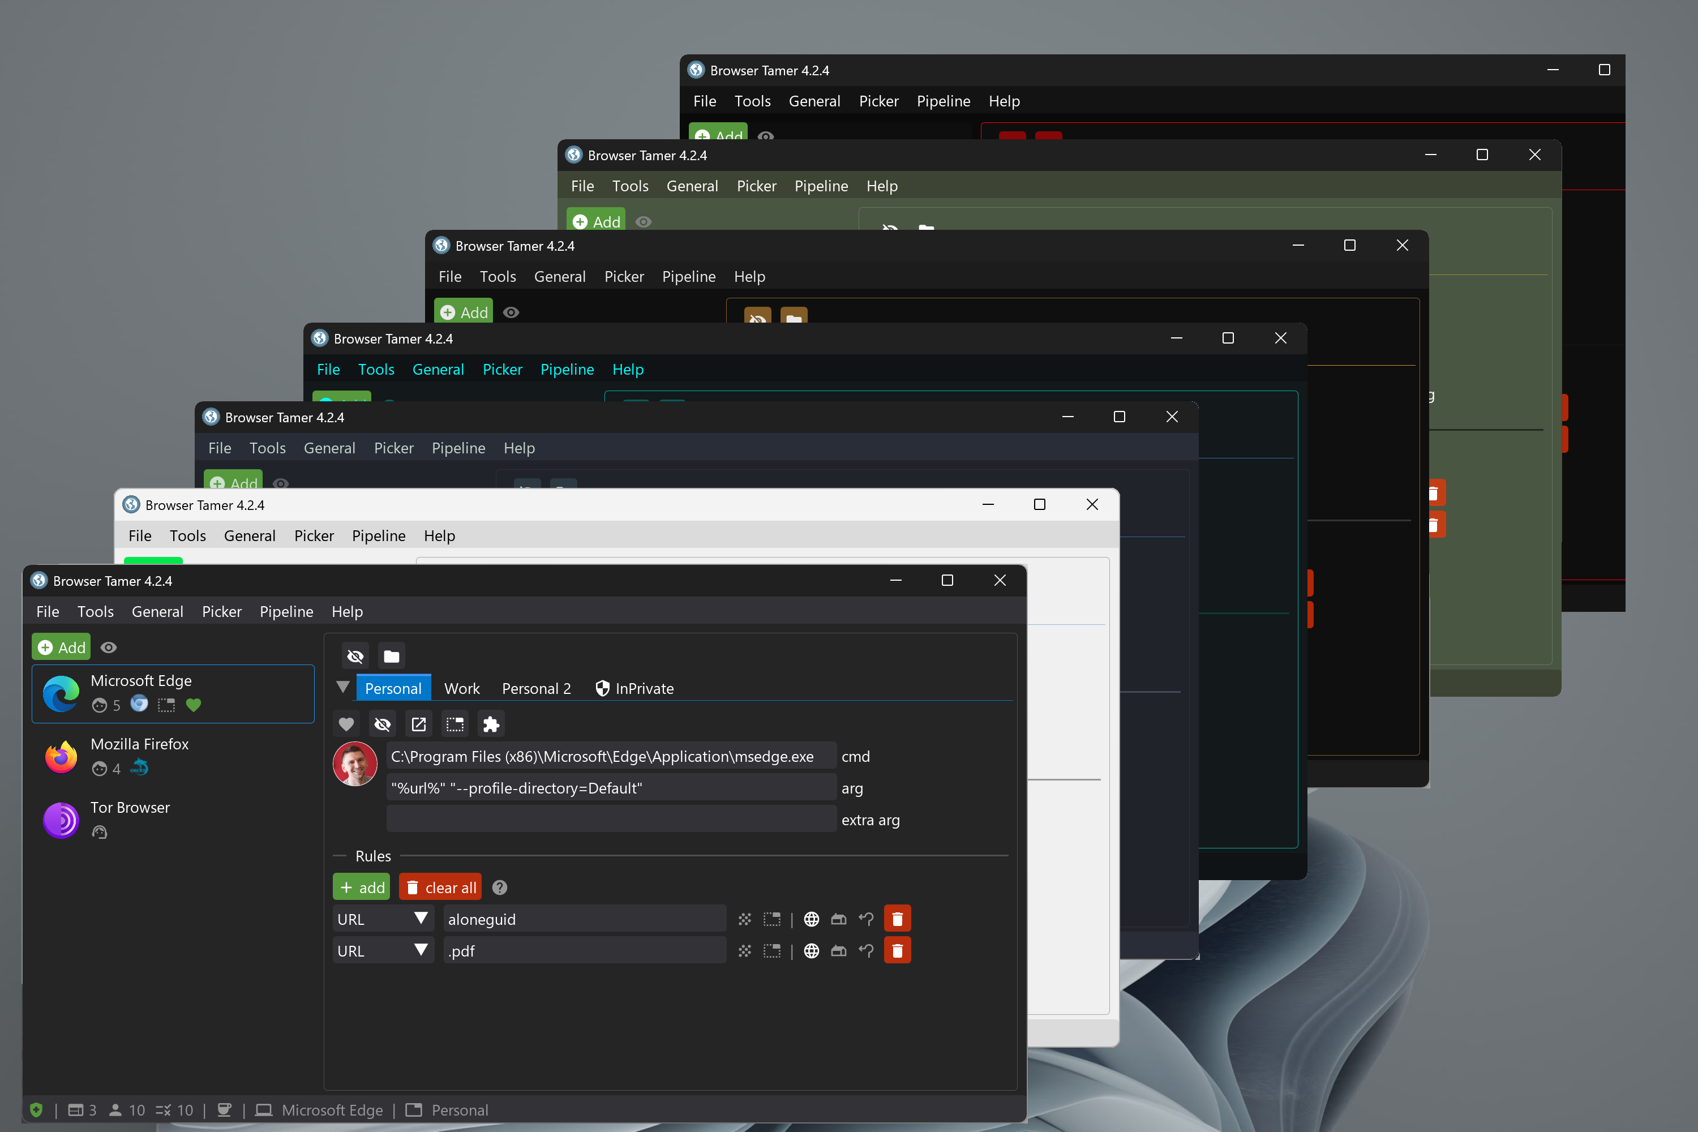Toggle the crossed-eye hide-browser button above the tabs

coord(355,655)
